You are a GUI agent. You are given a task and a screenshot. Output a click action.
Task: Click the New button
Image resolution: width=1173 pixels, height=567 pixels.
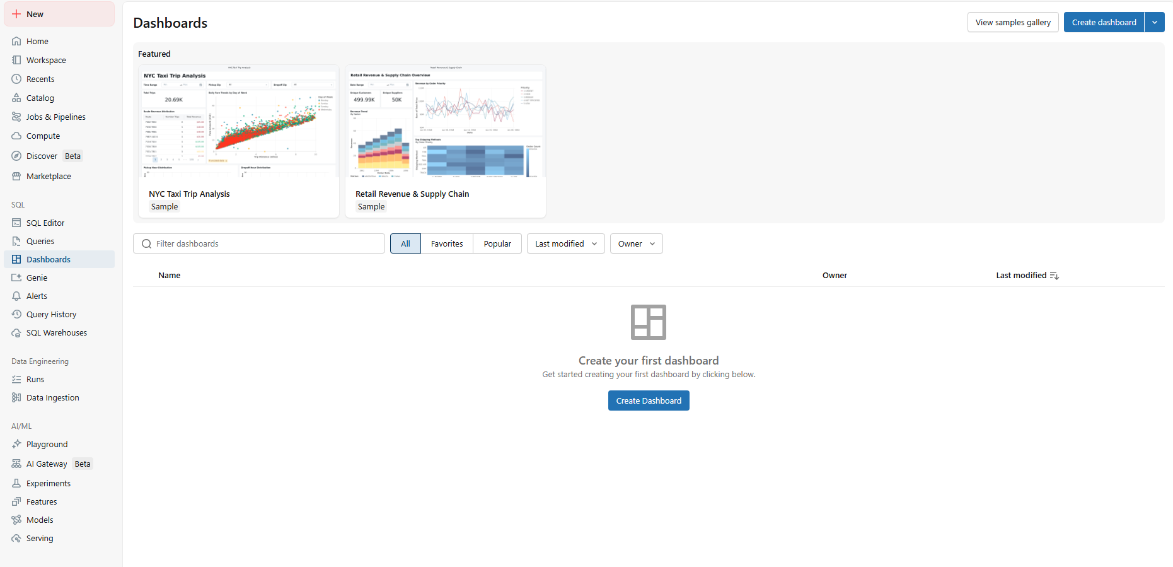pyautogui.click(x=59, y=14)
